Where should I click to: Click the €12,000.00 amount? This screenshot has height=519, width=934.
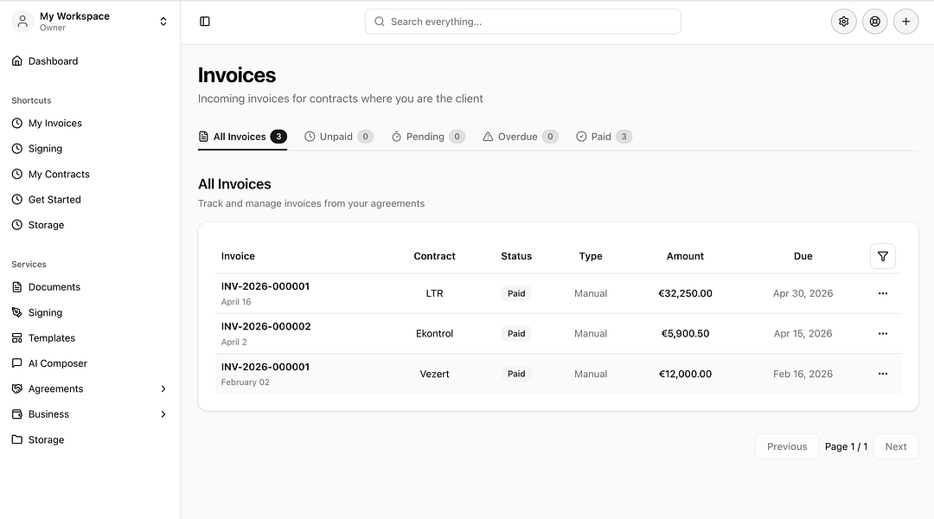click(685, 374)
